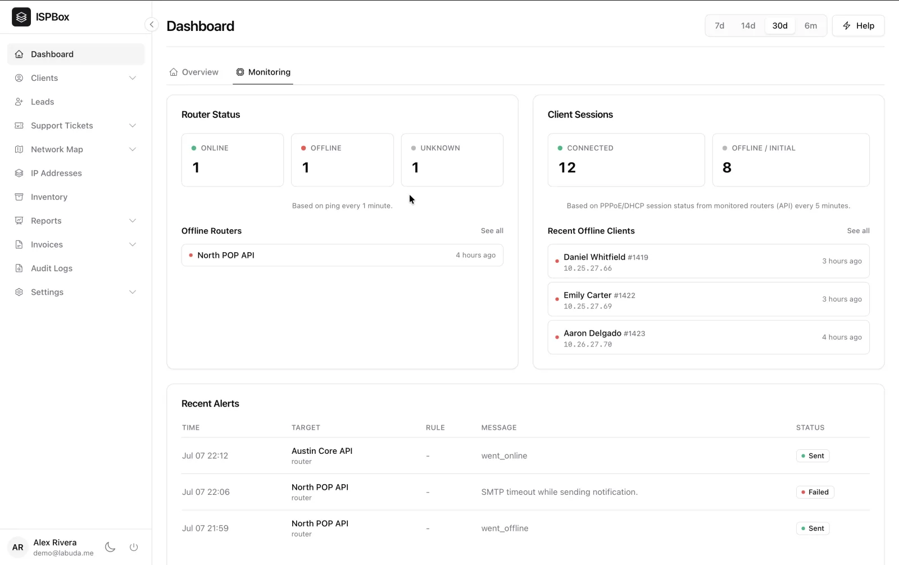Click the ISPBox logo icon
The width and height of the screenshot is (899, 565).
pyautogui.click(x=21, y=17)
